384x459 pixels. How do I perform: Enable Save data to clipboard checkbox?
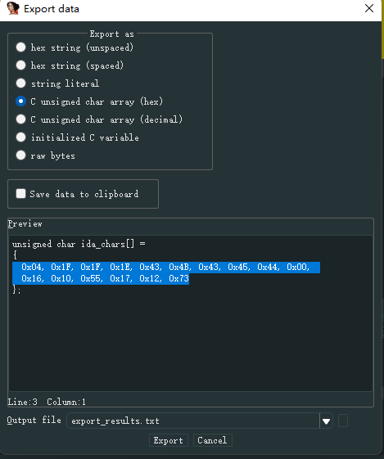tap(20, 193)
